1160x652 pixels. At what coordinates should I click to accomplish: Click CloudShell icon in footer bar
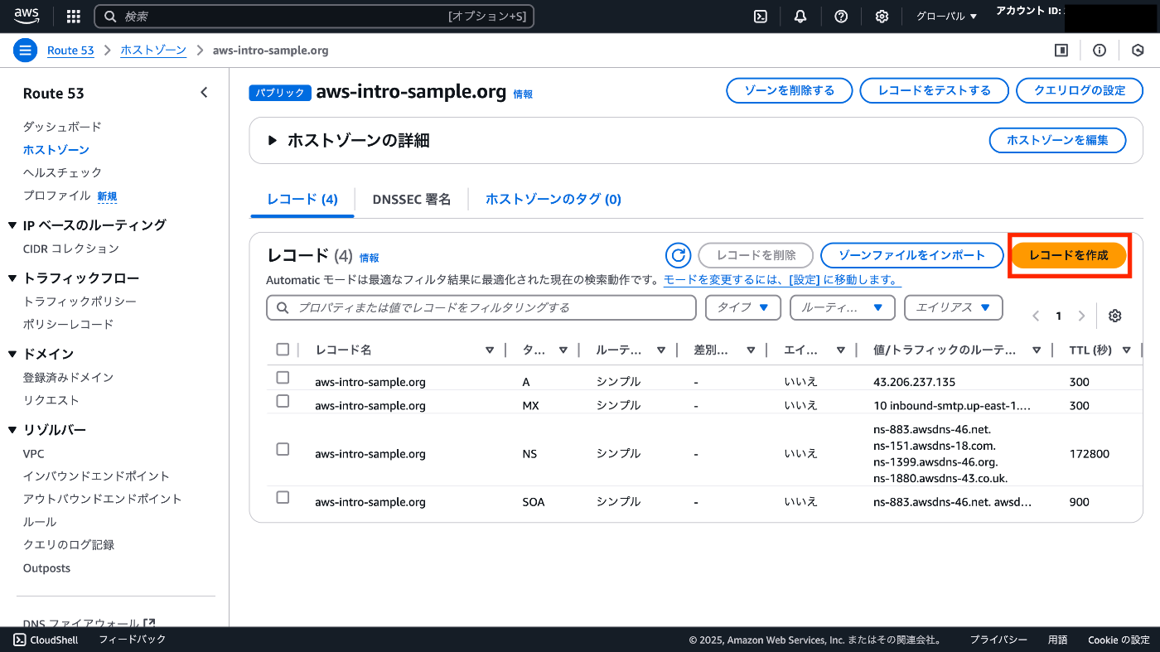point(20,640)
